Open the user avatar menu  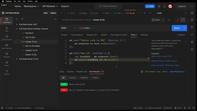coord(170,6)
